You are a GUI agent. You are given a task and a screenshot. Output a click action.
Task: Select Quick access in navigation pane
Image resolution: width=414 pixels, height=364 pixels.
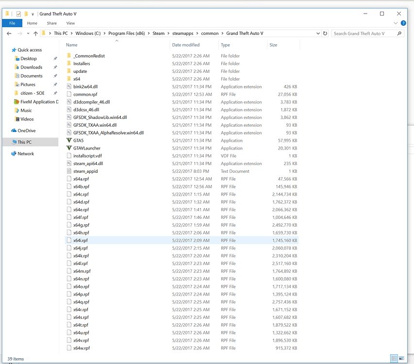coord(30,50)
